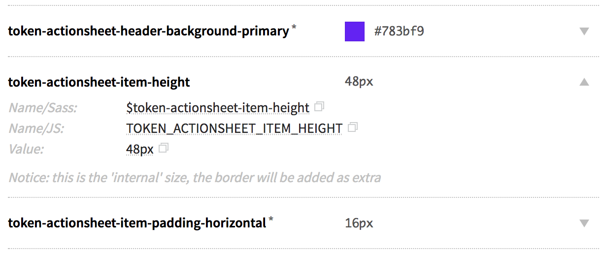
Task: Expand the header-background-primary token row arrow
Action: coord(584,32)
